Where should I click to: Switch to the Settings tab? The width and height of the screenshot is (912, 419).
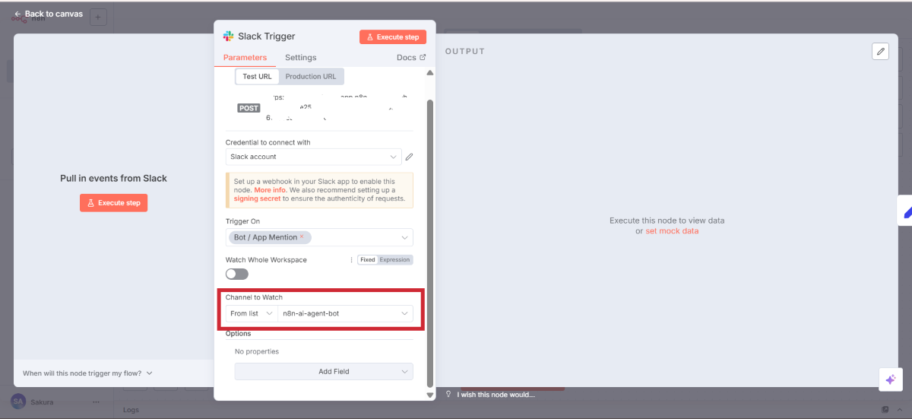[x=300, y=58]
